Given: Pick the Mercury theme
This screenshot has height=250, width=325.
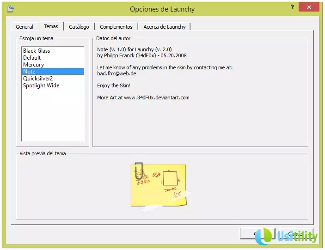Looking at the screenshot, I should [x=33, y=65].
